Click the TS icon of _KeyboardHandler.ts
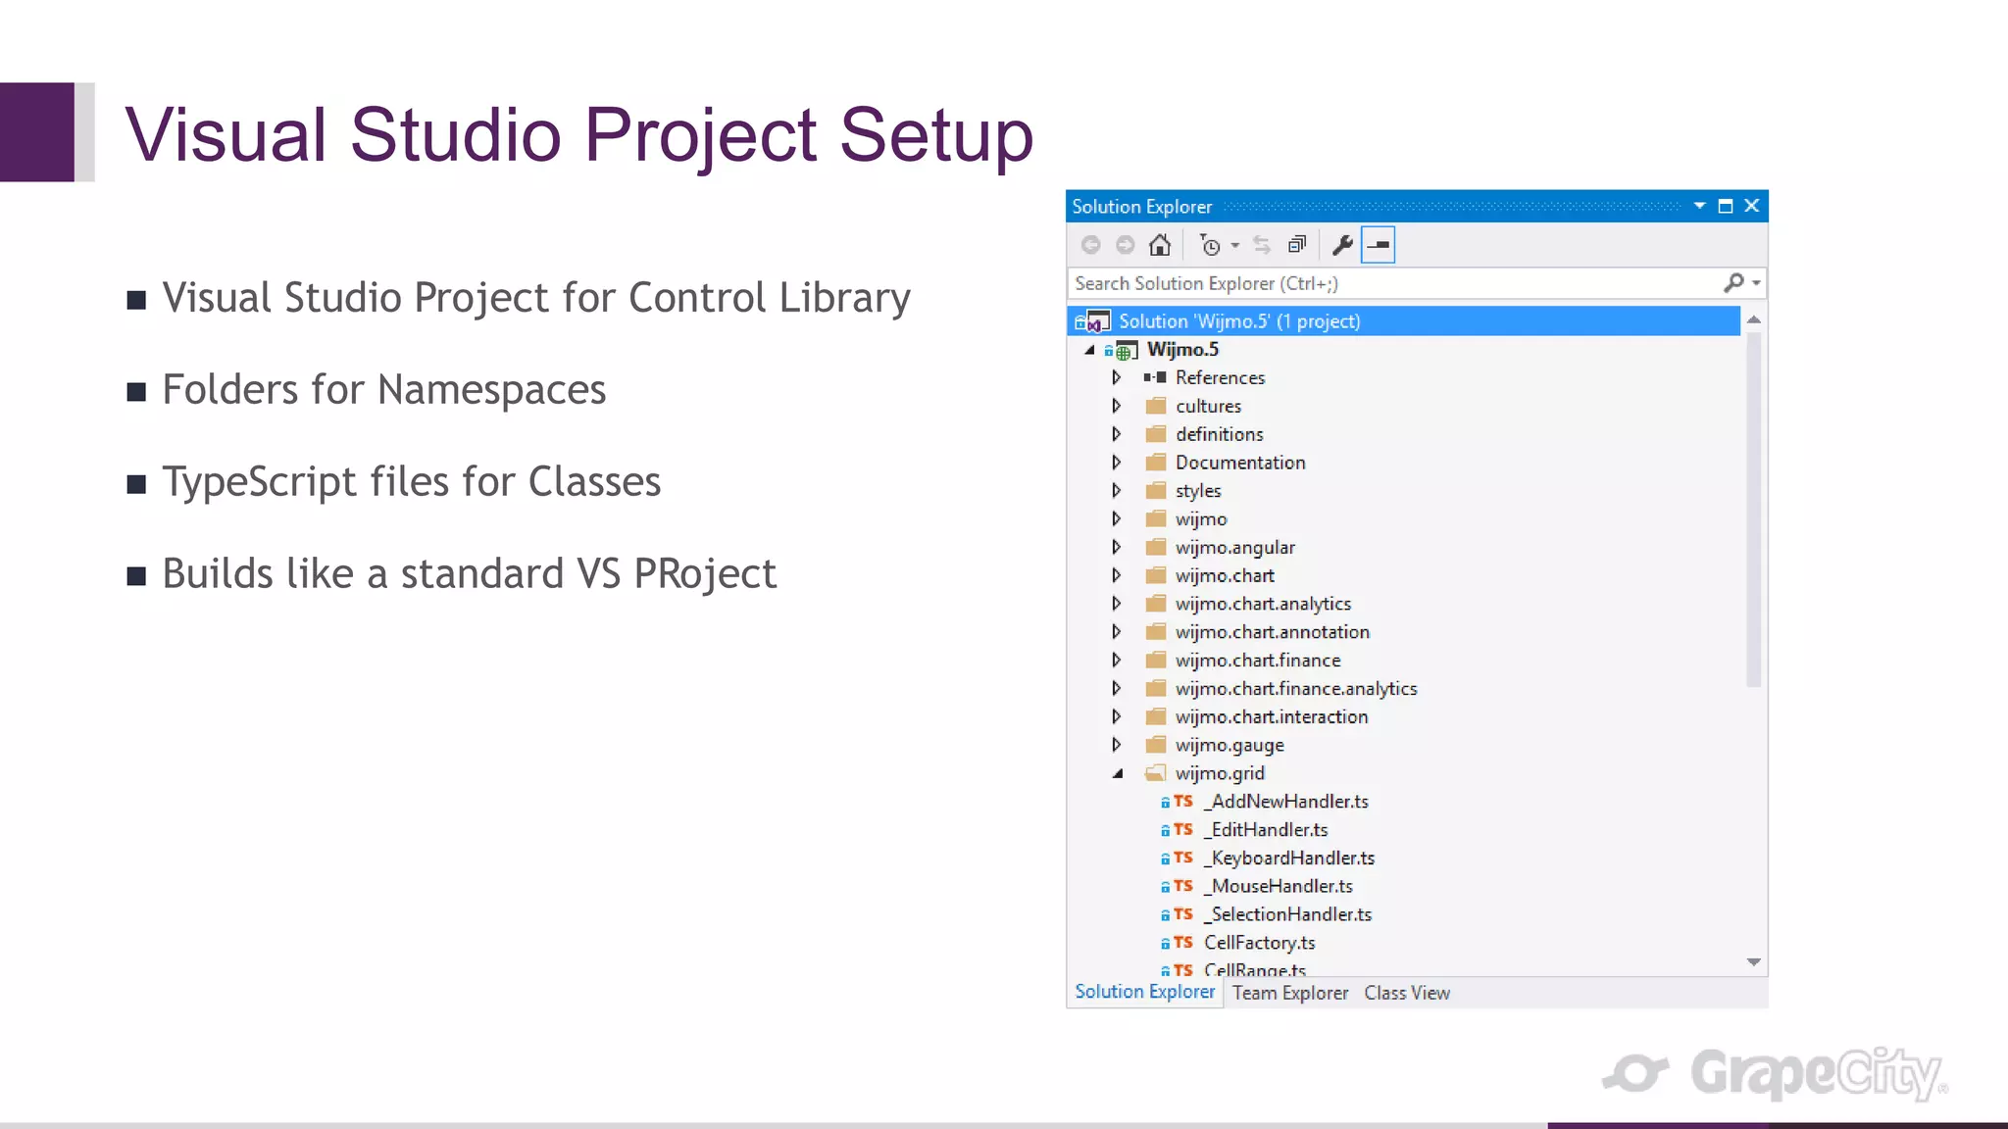This screenshot has width=2008, height=1129. click(x=1183, y=858)
